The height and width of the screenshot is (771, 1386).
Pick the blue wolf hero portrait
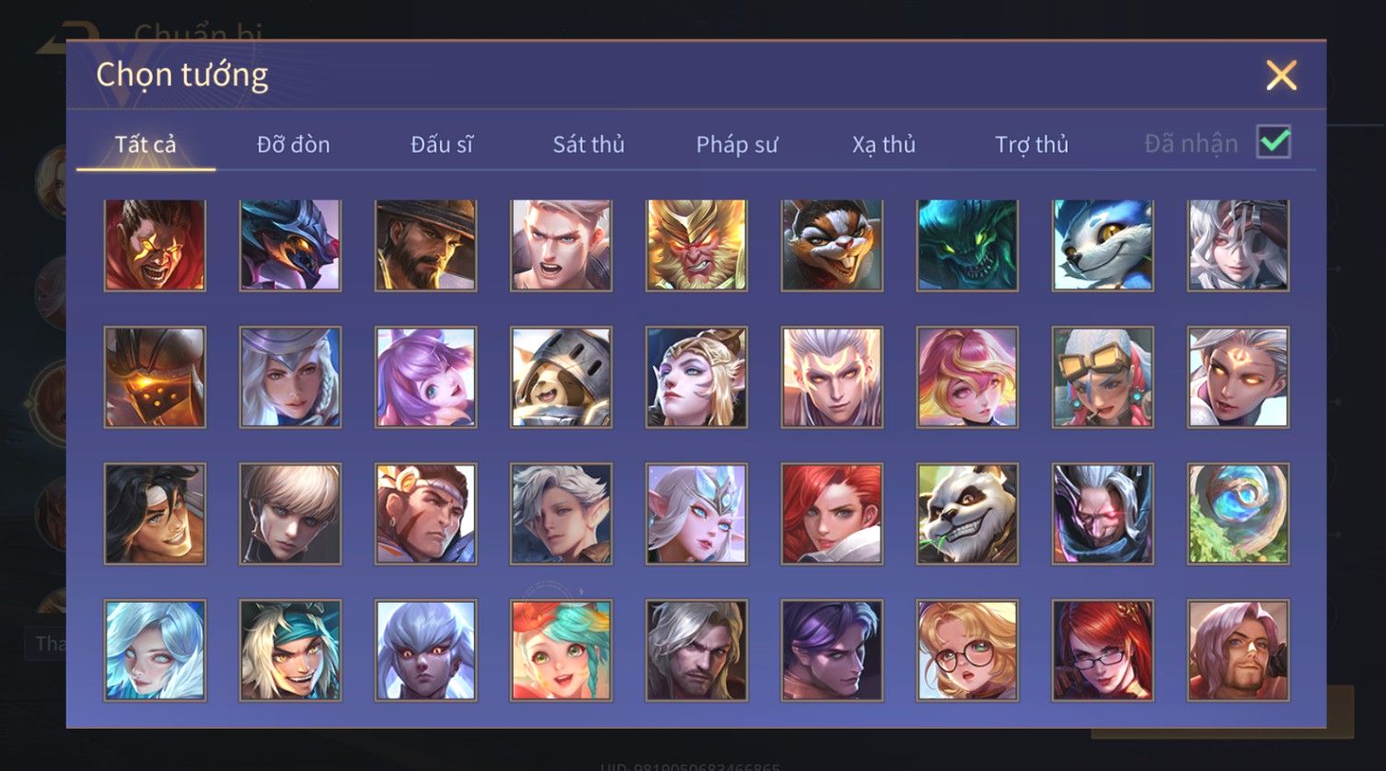[1103, 245]
